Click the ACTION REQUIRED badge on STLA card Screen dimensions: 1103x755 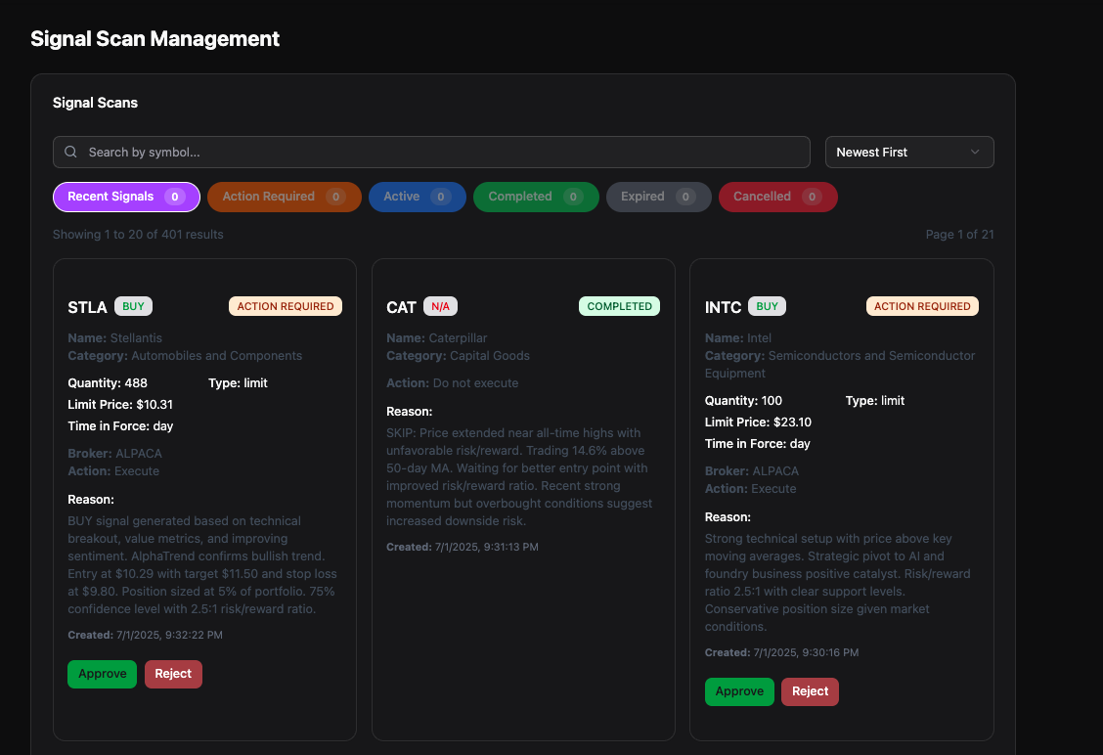coord(285,305)
